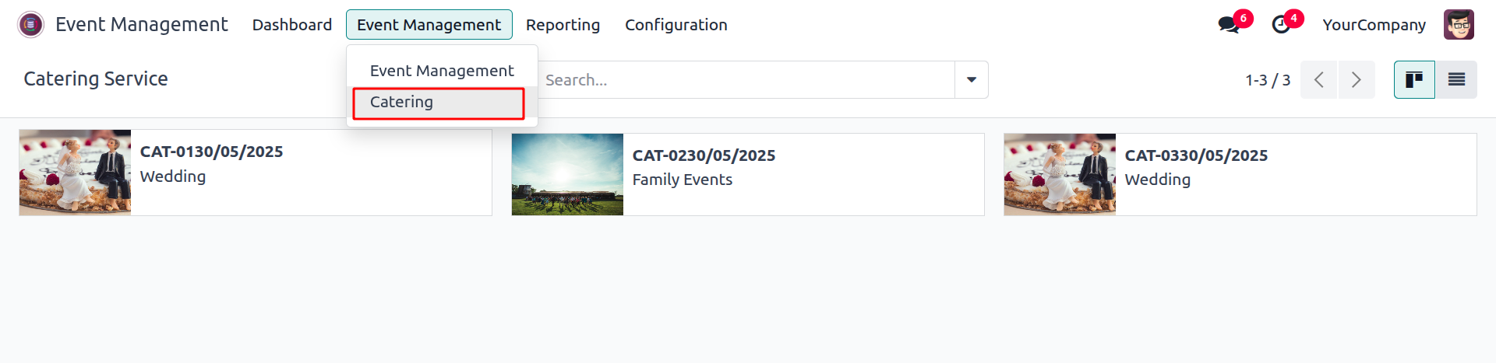Open the Configuration menu

[676, 25]
